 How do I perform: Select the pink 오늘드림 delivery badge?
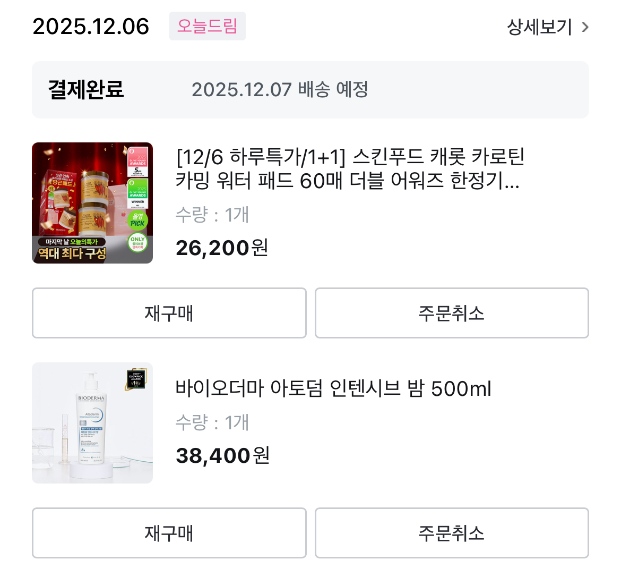point(207,26)
